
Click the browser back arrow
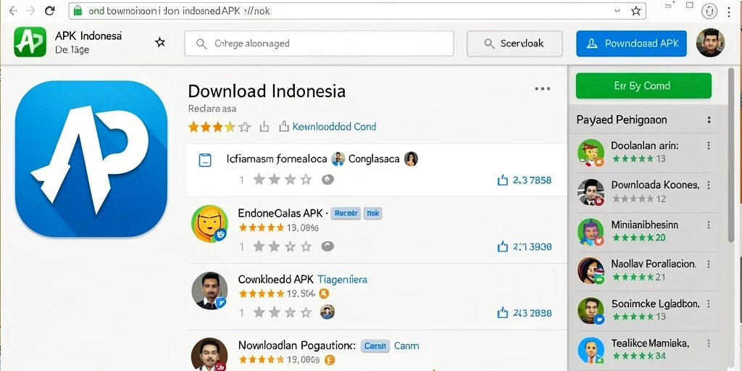[x=13, y=10]
